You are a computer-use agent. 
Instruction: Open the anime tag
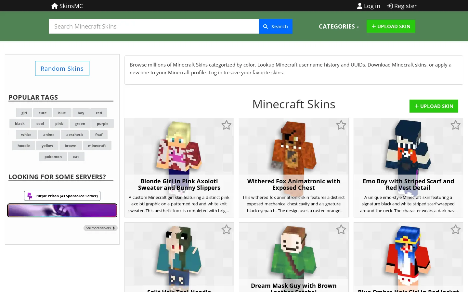tap(49, 135)
